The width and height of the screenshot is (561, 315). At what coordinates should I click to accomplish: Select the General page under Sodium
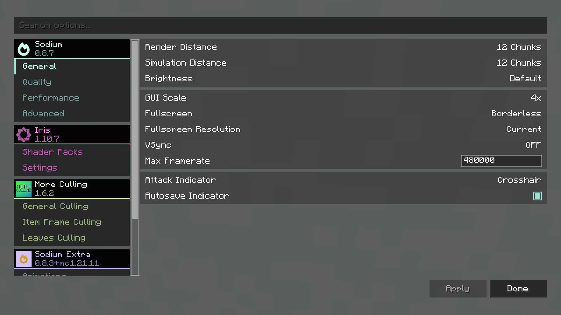(x=72, y=66)
